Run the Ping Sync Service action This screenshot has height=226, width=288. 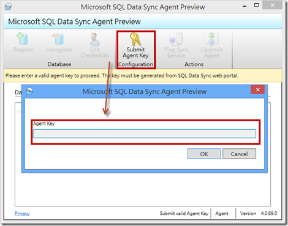[x=176, y=45]
